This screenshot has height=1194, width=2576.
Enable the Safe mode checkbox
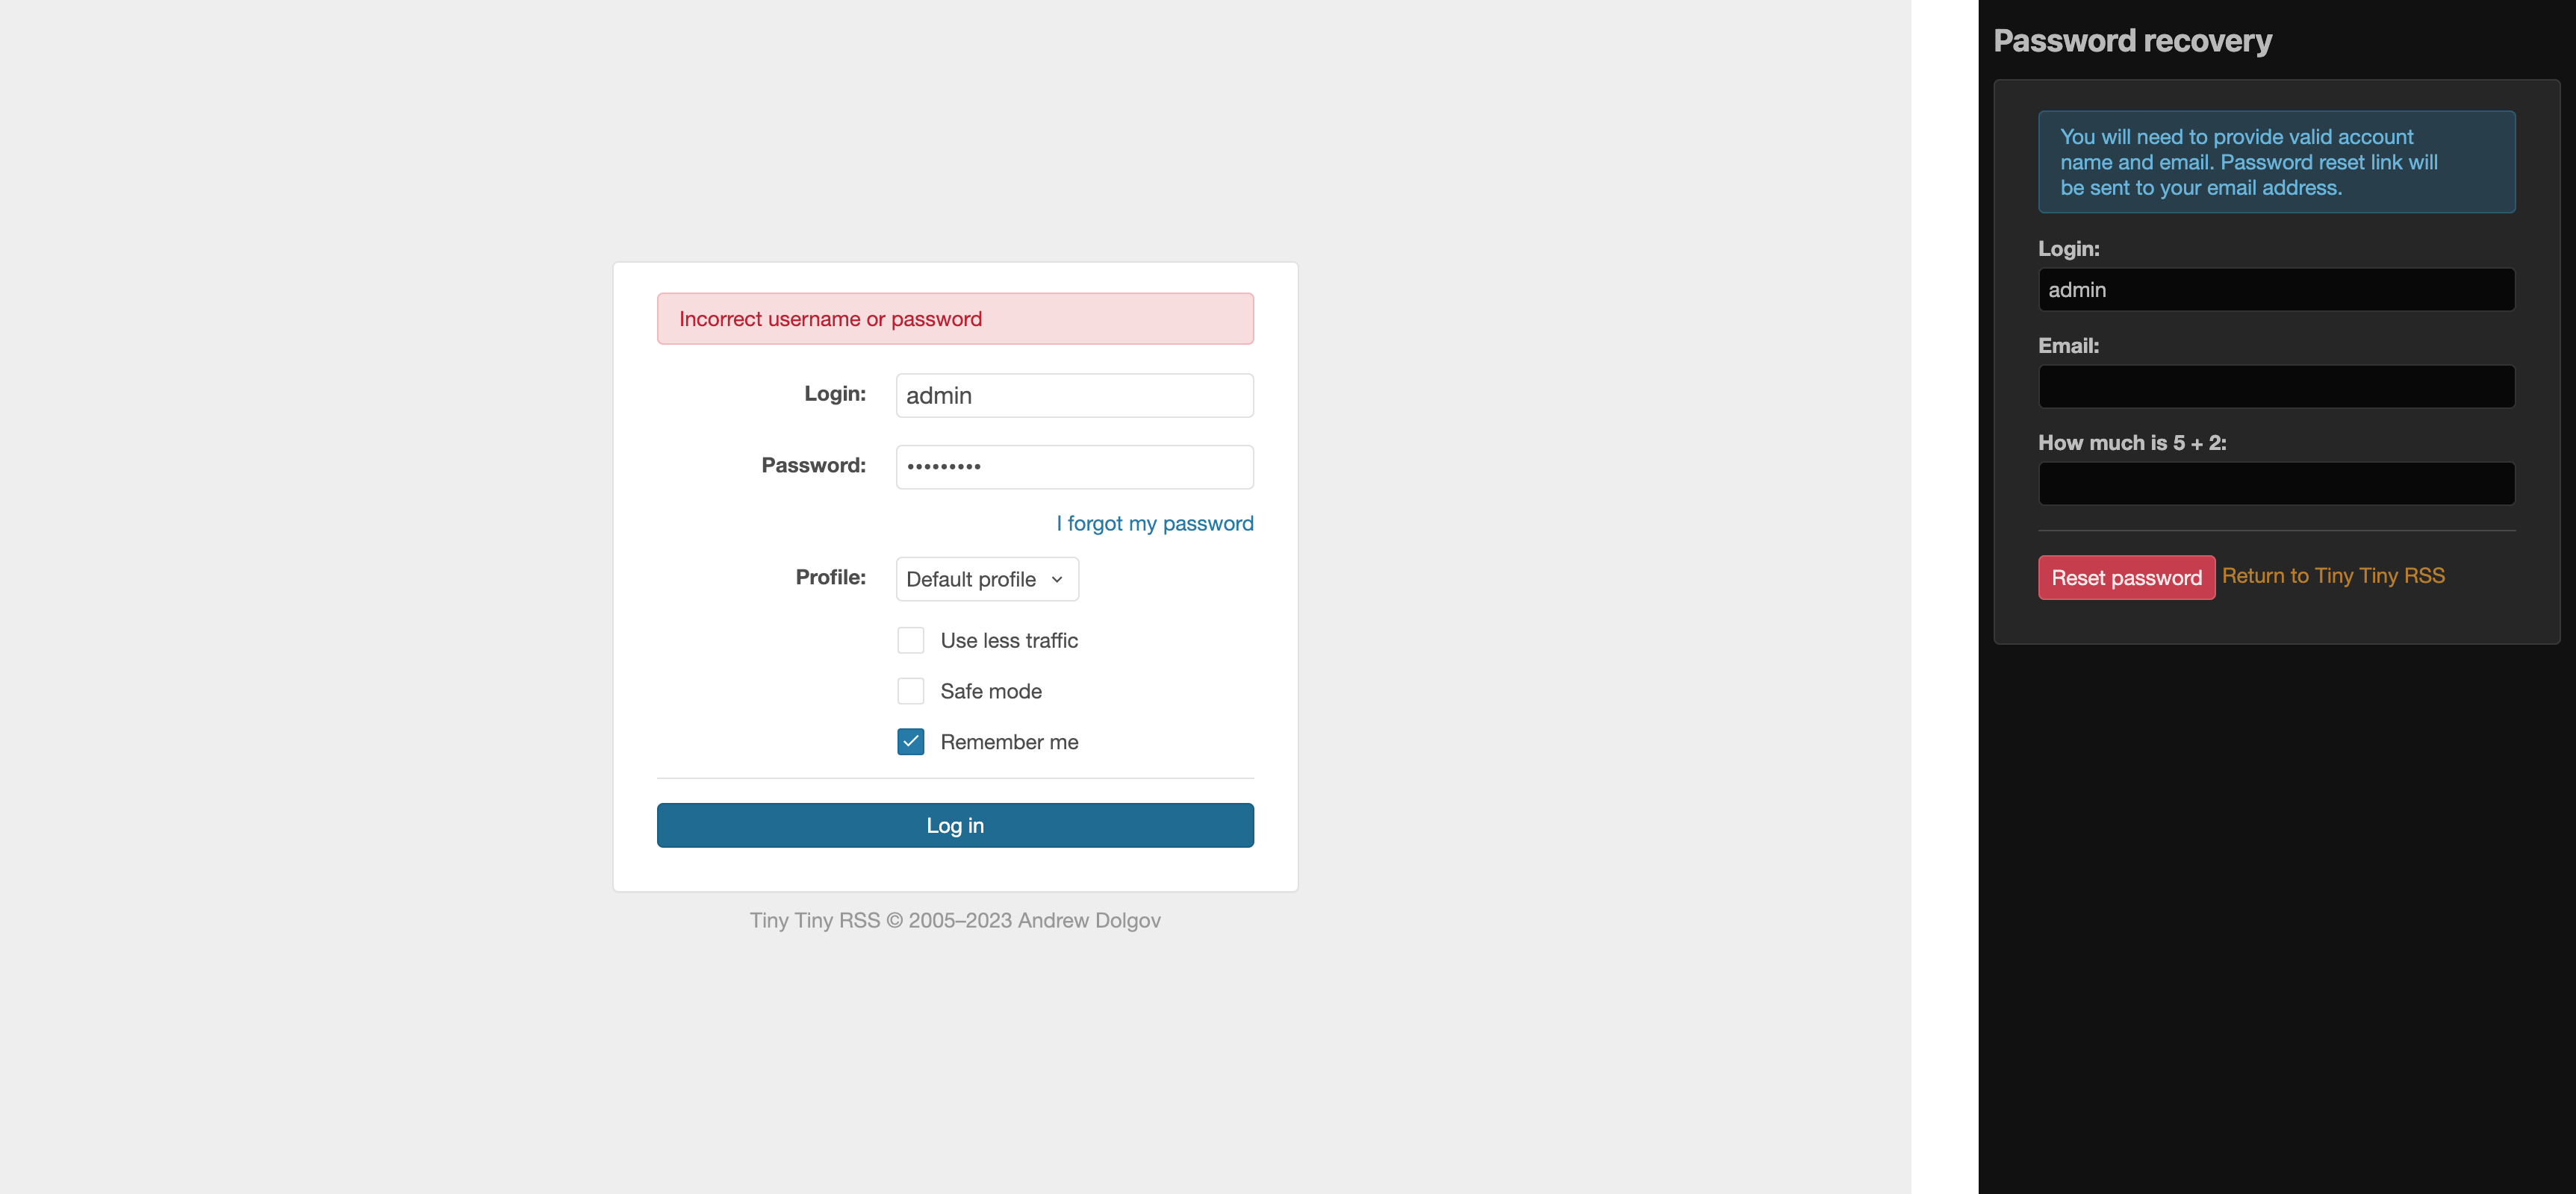[912, 690]
